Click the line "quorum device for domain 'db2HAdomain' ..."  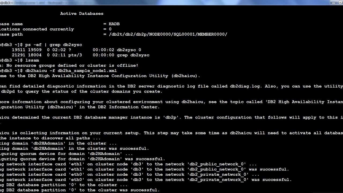(66, 154)
